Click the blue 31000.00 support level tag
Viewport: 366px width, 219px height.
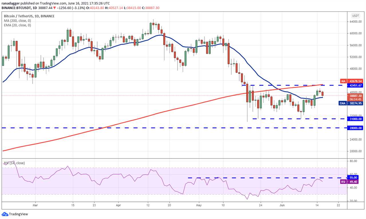(355, 119)
